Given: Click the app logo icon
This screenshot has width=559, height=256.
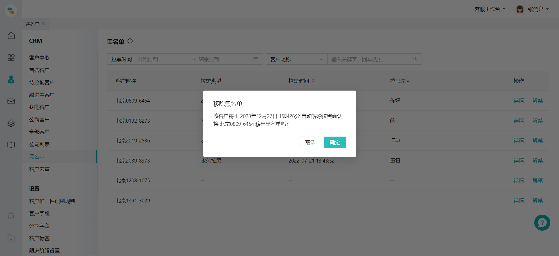Looking at the screenshot, I should (x=11, y=10).
